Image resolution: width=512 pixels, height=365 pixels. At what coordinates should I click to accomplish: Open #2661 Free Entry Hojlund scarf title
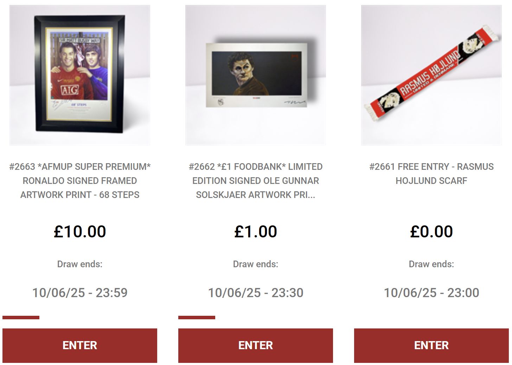point(431,174)
